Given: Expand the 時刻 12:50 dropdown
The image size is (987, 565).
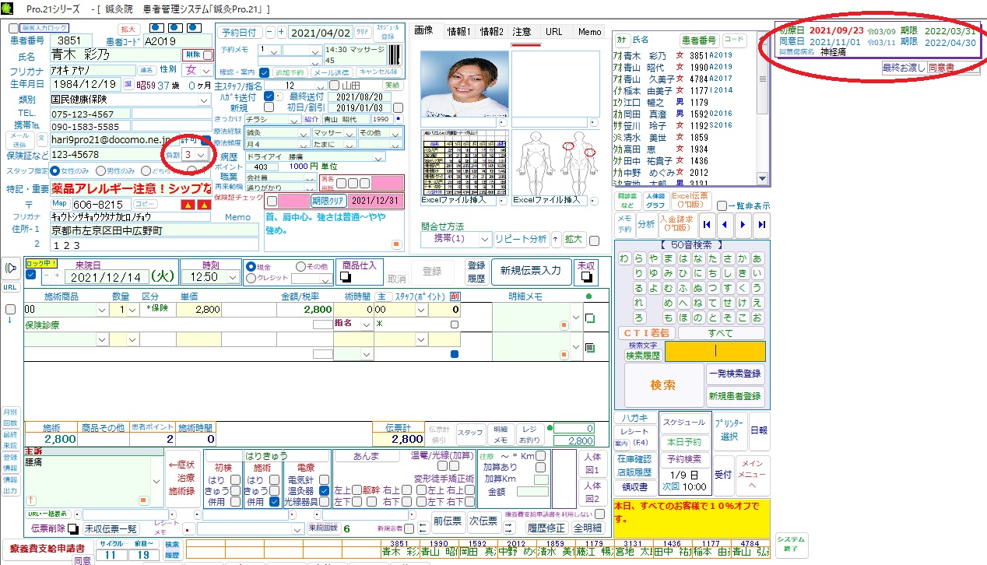Looking at the screenshot, I should tap(233, 276).
